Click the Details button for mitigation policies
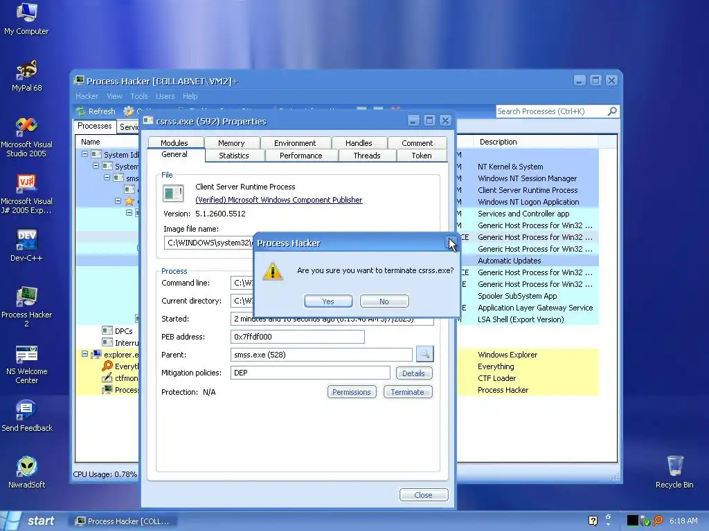 [x=414, y=373]
